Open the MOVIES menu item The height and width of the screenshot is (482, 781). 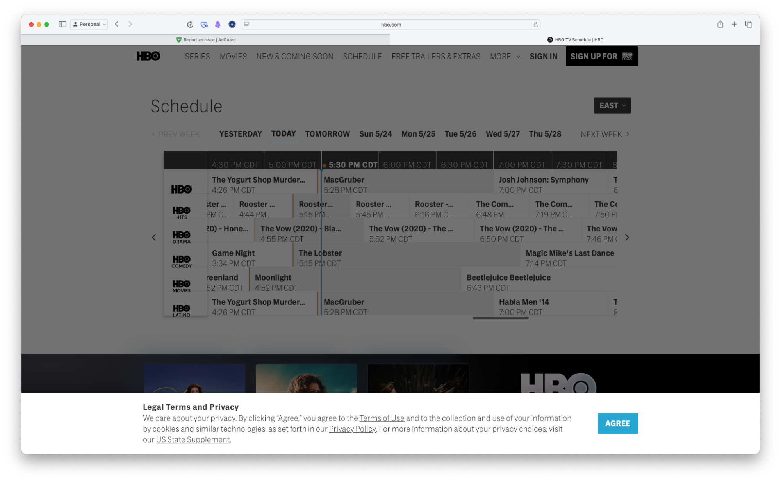tap(233, 57)
